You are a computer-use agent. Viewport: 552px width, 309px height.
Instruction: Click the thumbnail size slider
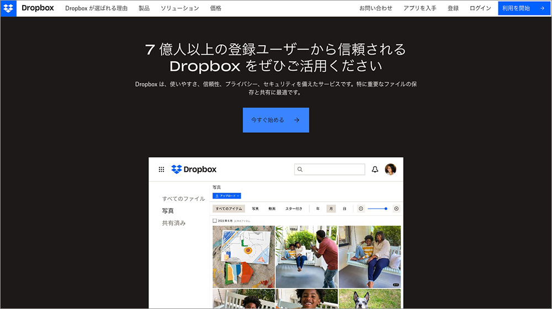point(378,209)
